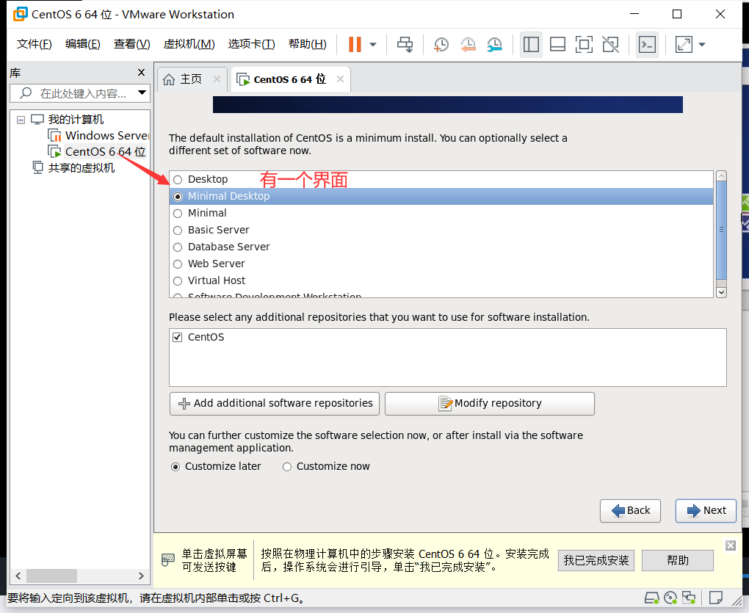Select 共享的虚拟机 in the library tree
749x613 pixels.
(73, 167)
